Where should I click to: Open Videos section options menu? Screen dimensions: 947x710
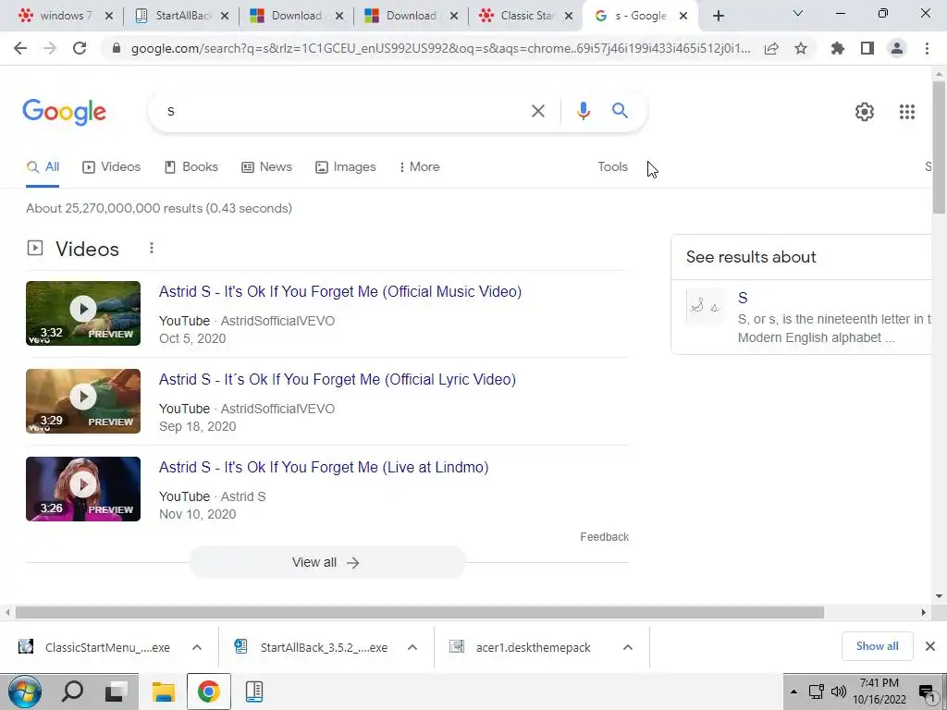click(152, 248)
